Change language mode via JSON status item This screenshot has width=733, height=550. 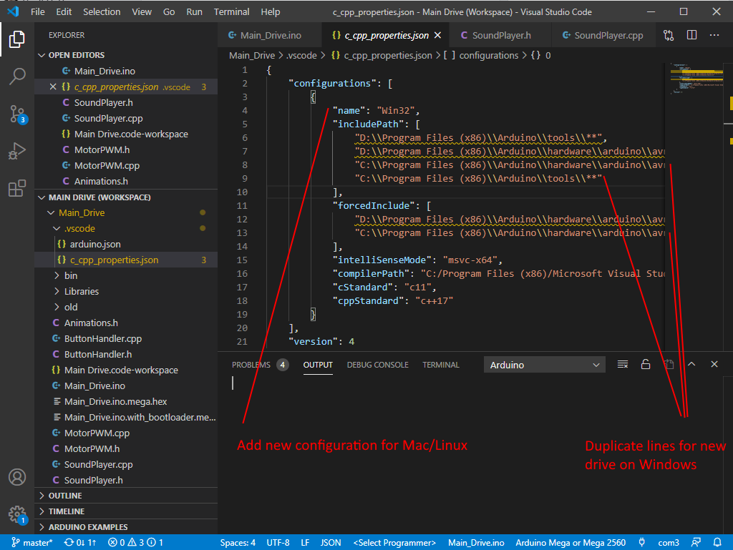click(x=331, y=543)
